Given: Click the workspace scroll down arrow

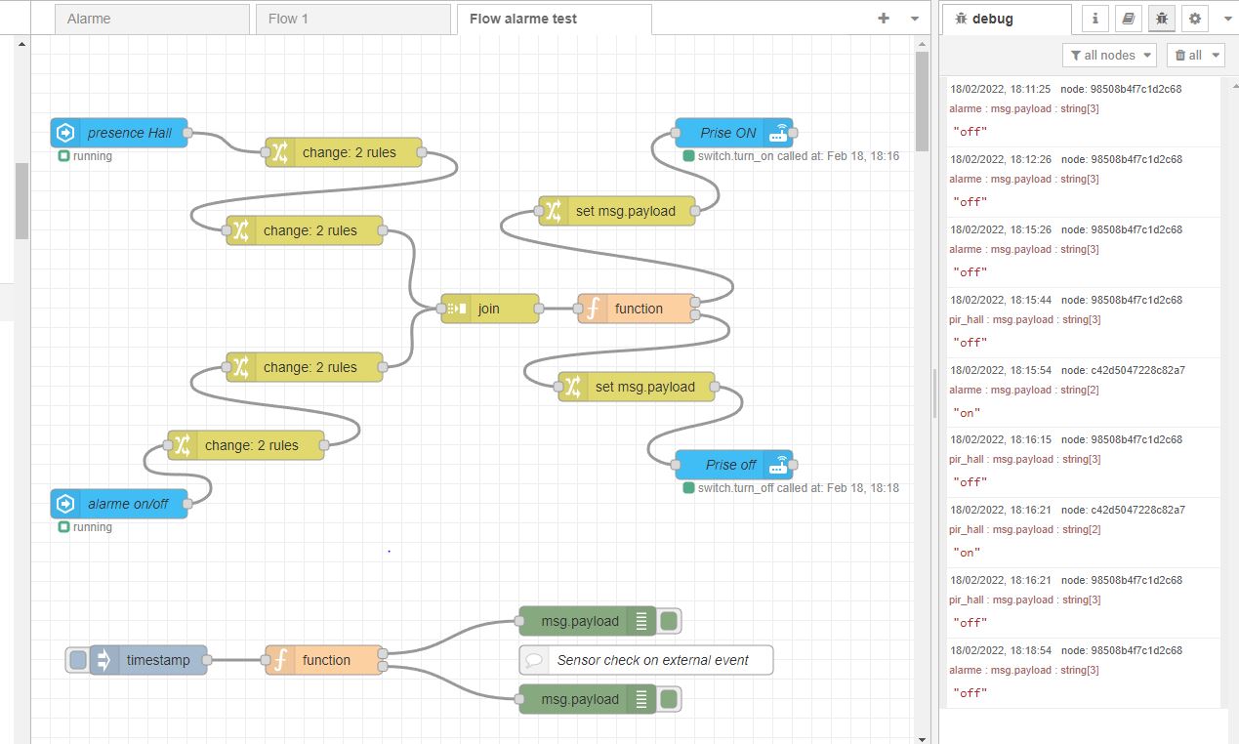Looking at the screenshot, I should coord(922,737).
